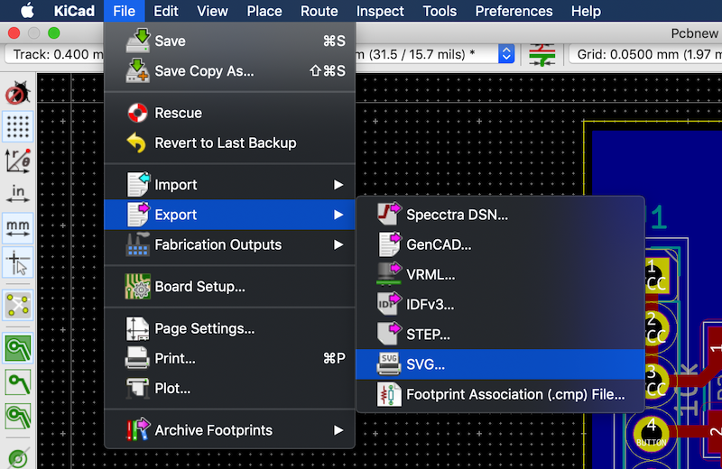Choose IDFv3… export option
722x469 pixels.
(x=500, y=304)
